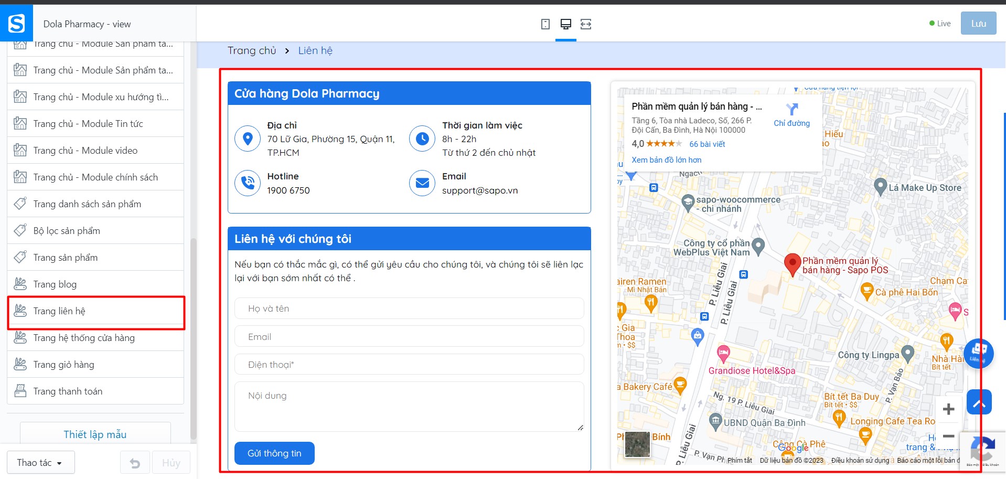Click the red Sapo POS map marker
Image resolution: width=1006 pixels, height=479 pixels.
[x=792, y=264]
